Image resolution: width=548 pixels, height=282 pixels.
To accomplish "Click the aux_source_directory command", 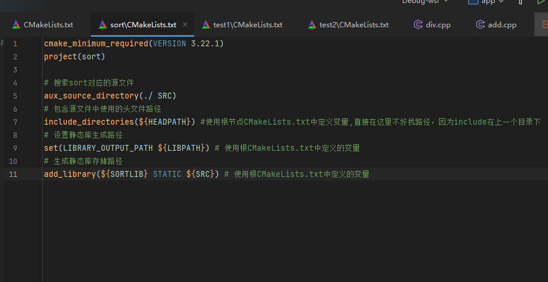I will (91, 96).
